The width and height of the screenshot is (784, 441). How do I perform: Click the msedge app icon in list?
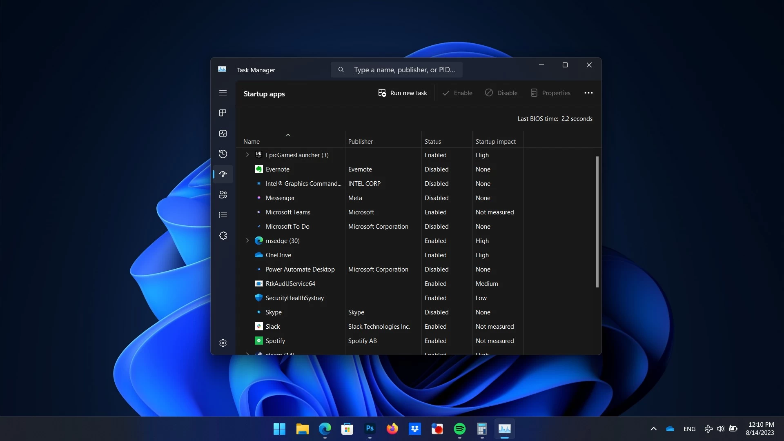(x=259, y=241)
